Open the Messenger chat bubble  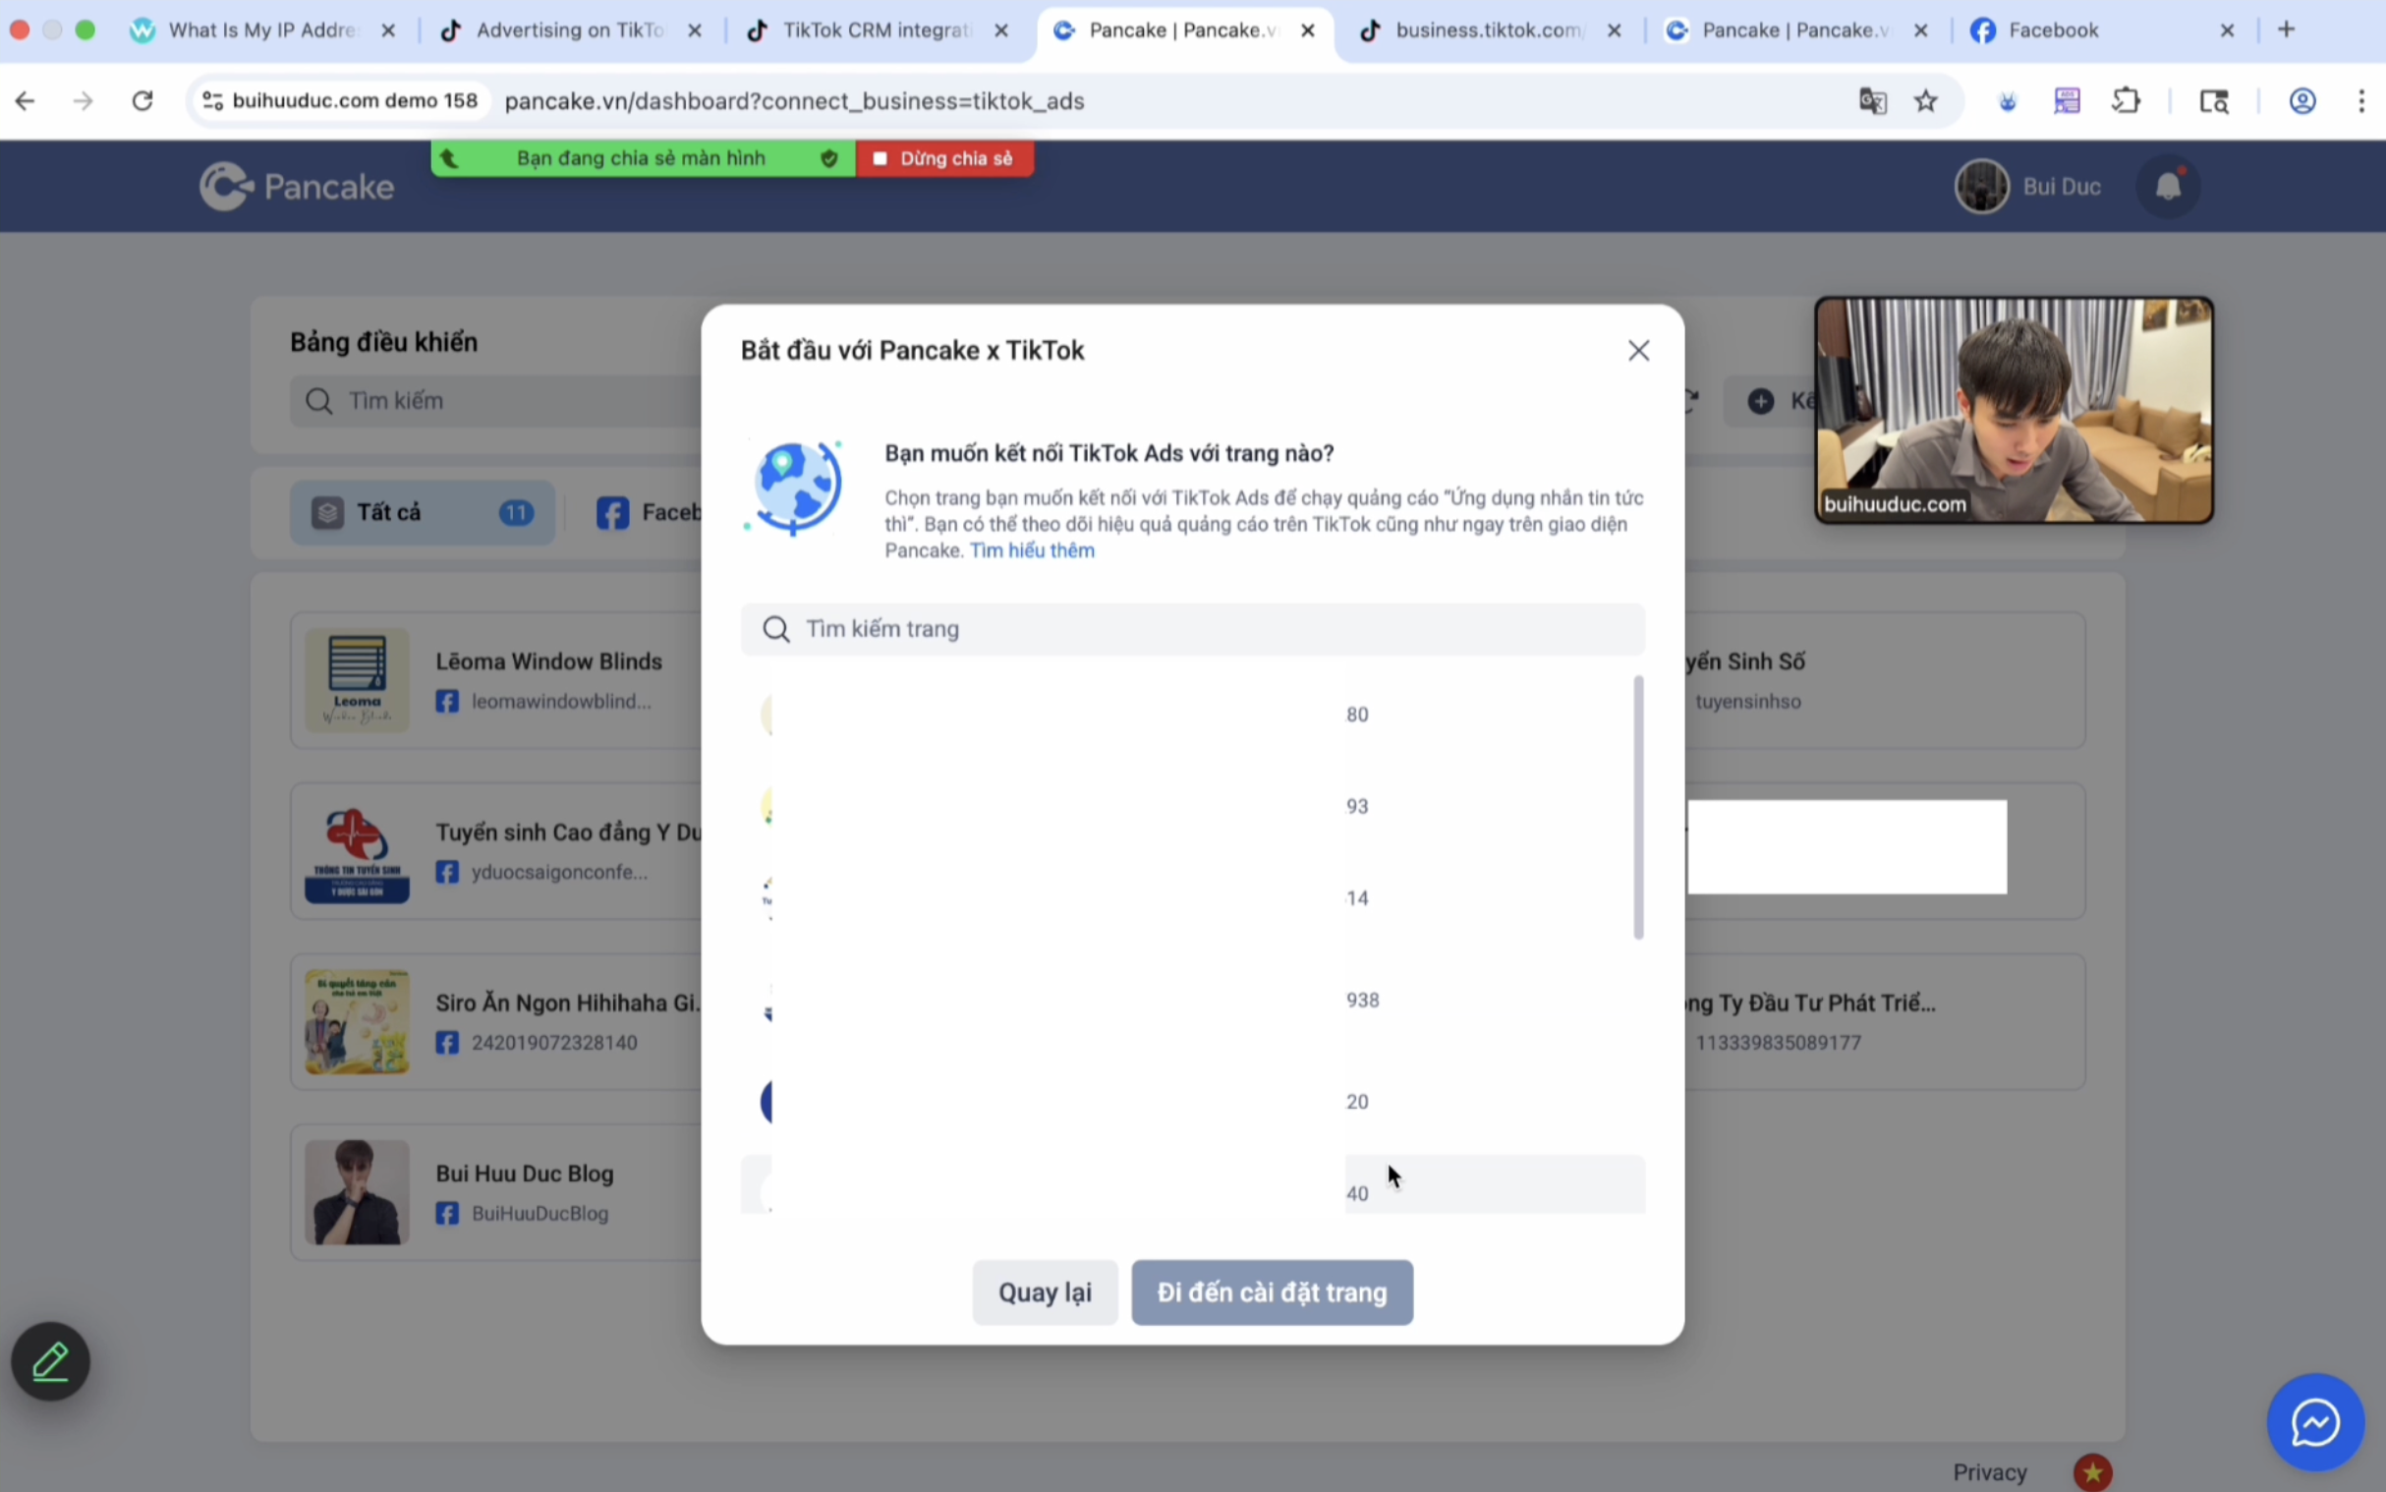point(2315,1422)
